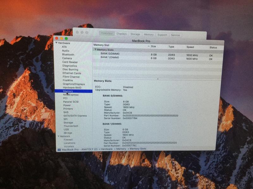Viewport: 253px width, 189px height.
Task: Select FireWire in the sidebar
Action: pos(68,80)
